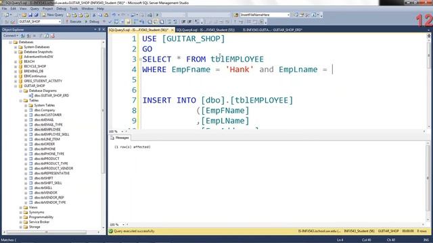Click the Connect Object Explorer icon
This screenshot has width=433, height=243.
23,36
